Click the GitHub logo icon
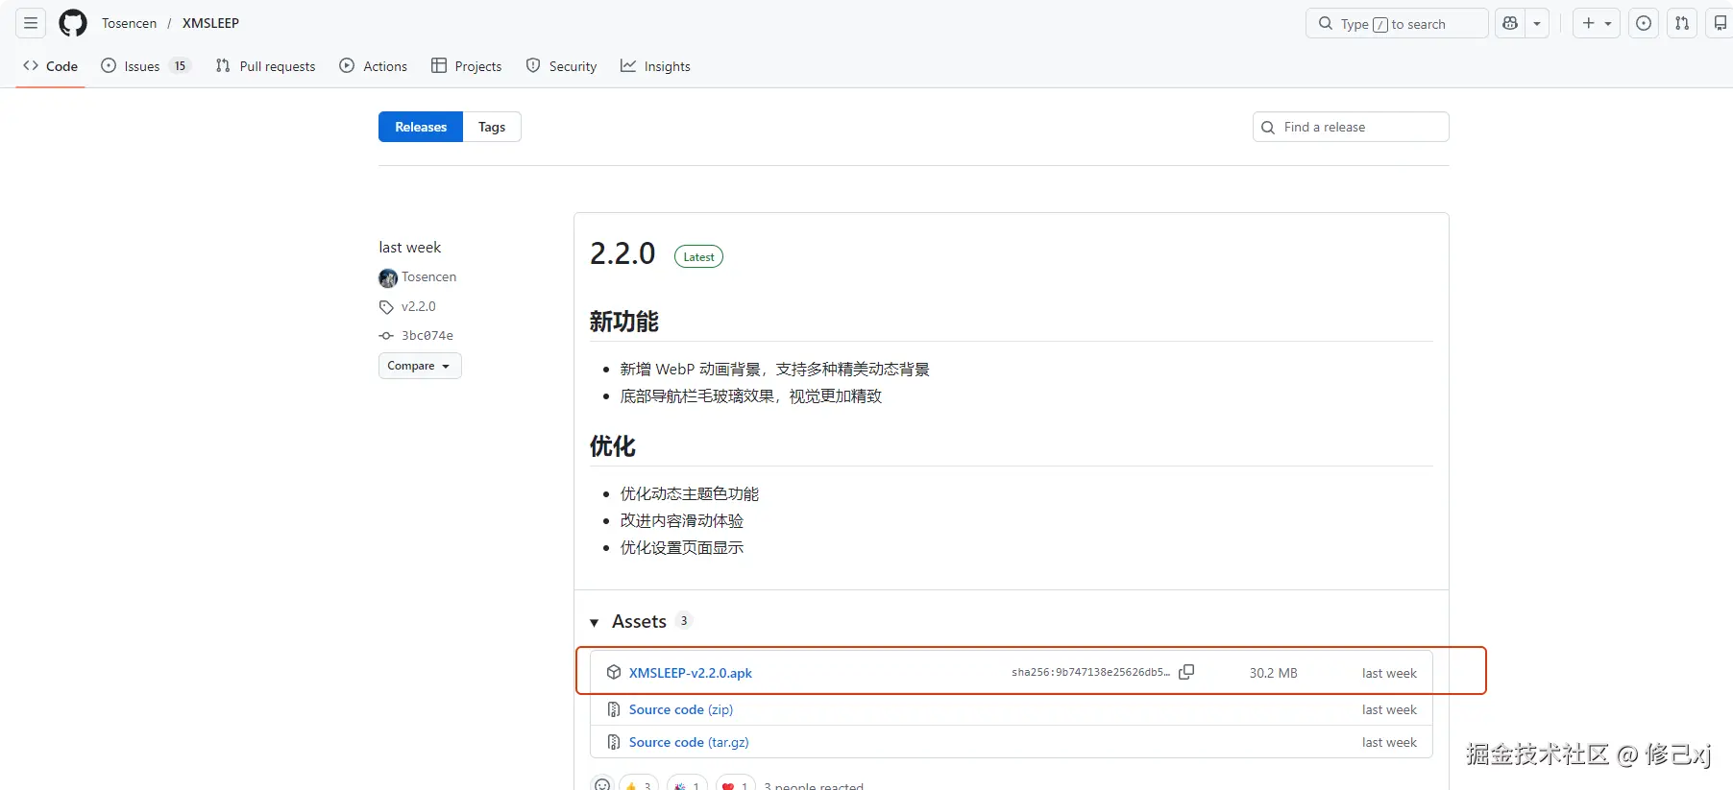 click(x=73, y=23)
